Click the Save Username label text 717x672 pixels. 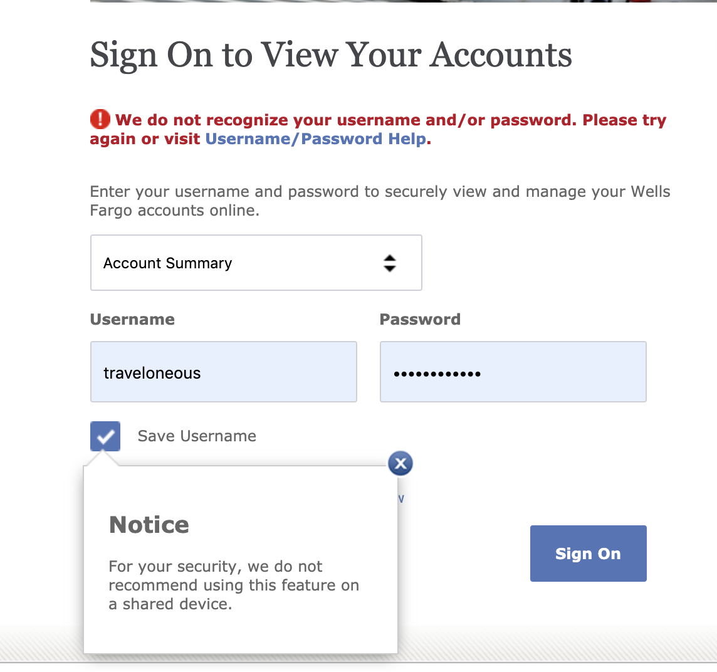[x=197, y=436]
